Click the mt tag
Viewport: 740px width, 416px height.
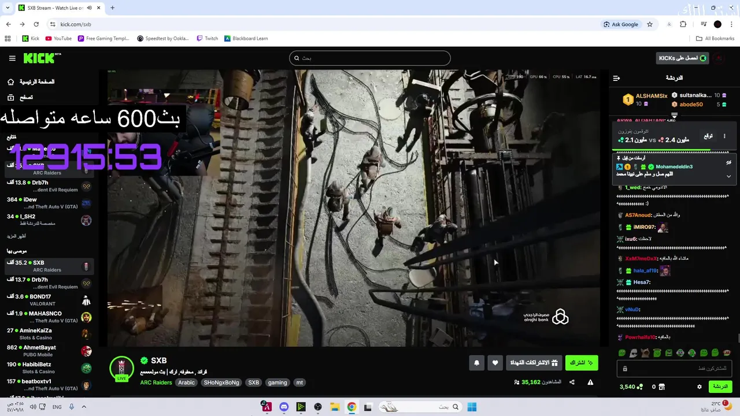[x=299, y=382]
